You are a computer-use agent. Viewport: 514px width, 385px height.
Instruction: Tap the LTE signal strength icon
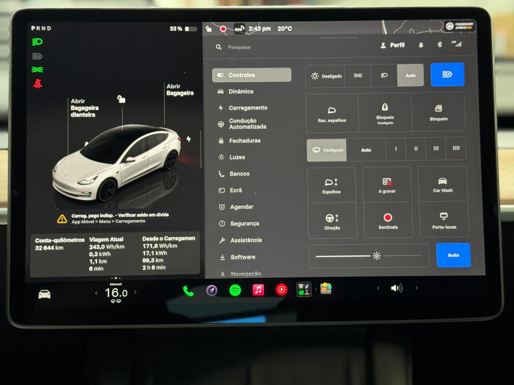[x=457, y=43]
